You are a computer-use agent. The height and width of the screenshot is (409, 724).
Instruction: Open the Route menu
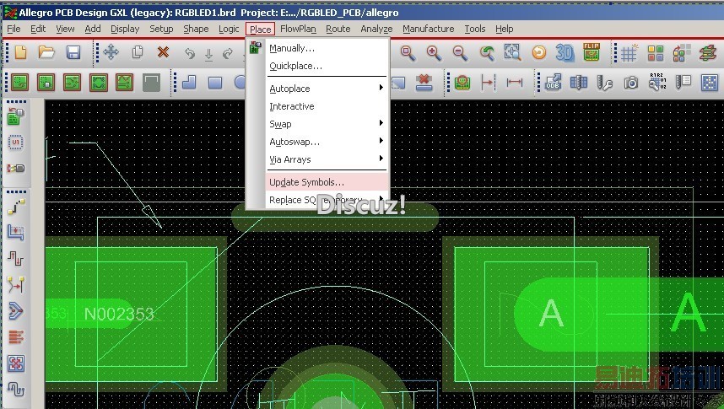coord(338,29)
